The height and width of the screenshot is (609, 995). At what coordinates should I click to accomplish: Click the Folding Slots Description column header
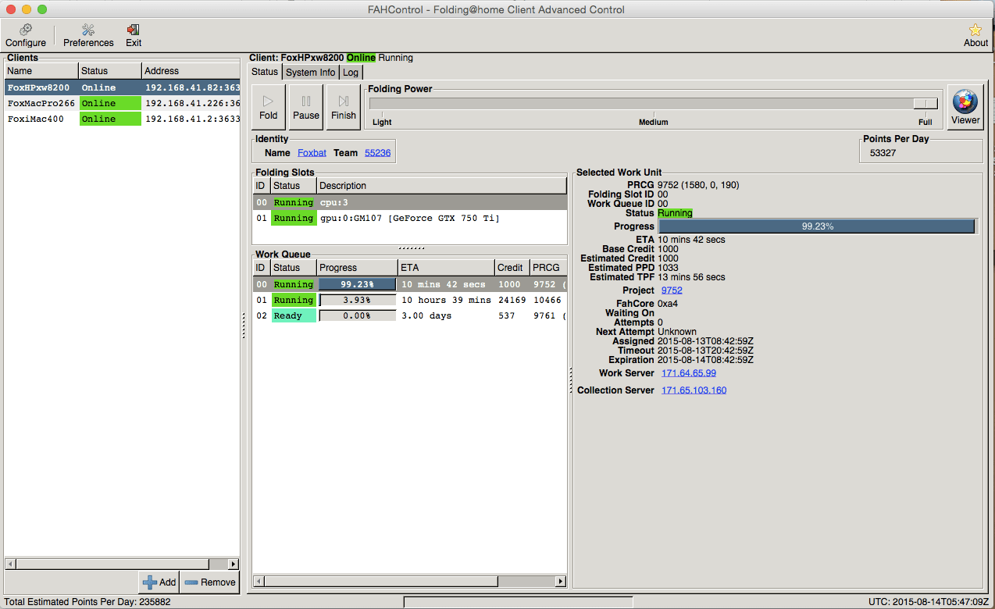point(442,186)
